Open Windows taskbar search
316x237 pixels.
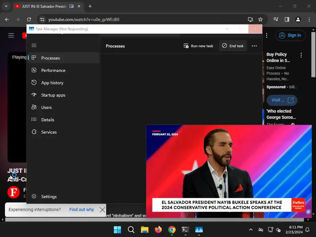[x=131, y=230]
